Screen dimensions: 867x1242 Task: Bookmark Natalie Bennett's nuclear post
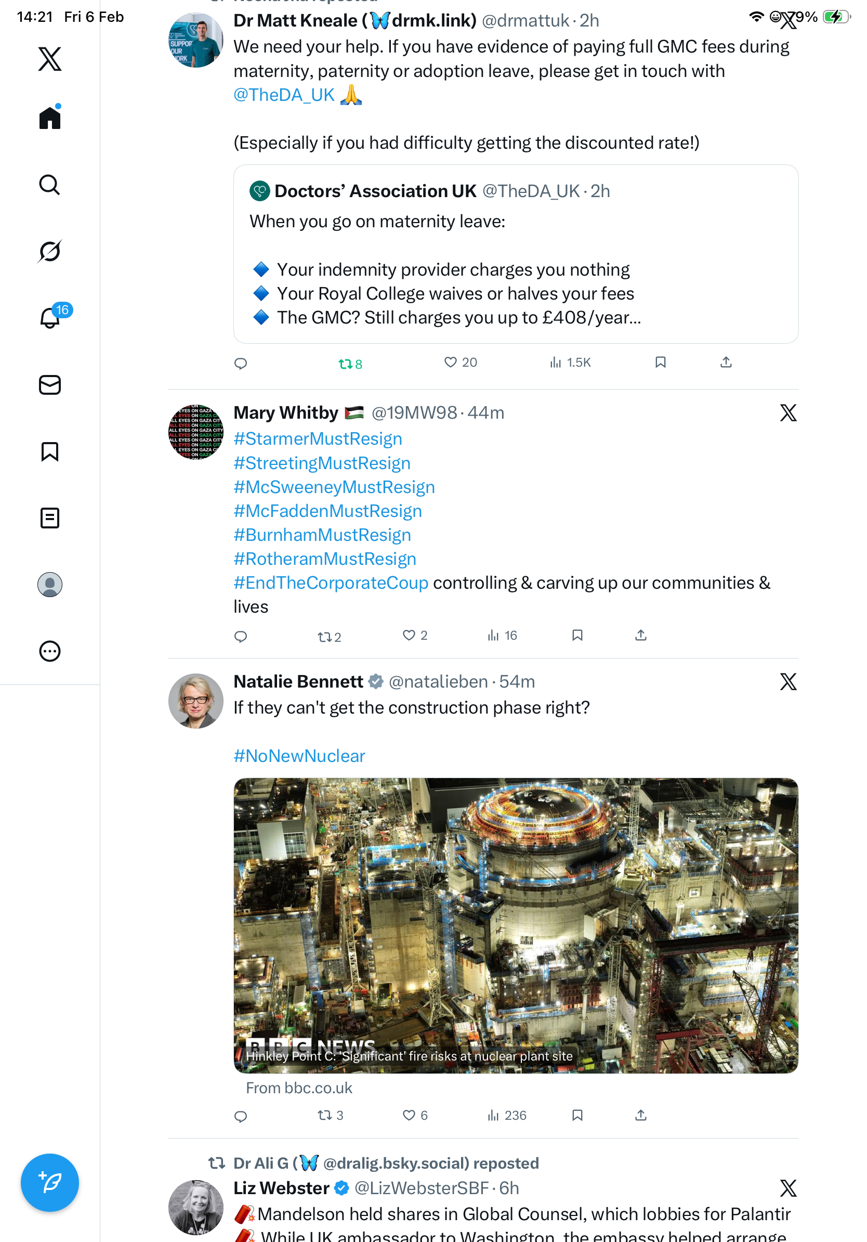[x=577, y=1115]
